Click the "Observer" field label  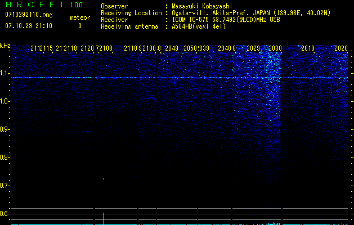(114, 6)
